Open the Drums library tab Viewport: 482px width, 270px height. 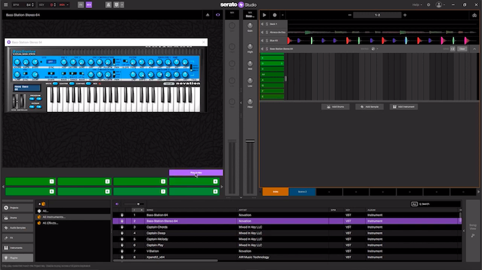pos(18,218)
